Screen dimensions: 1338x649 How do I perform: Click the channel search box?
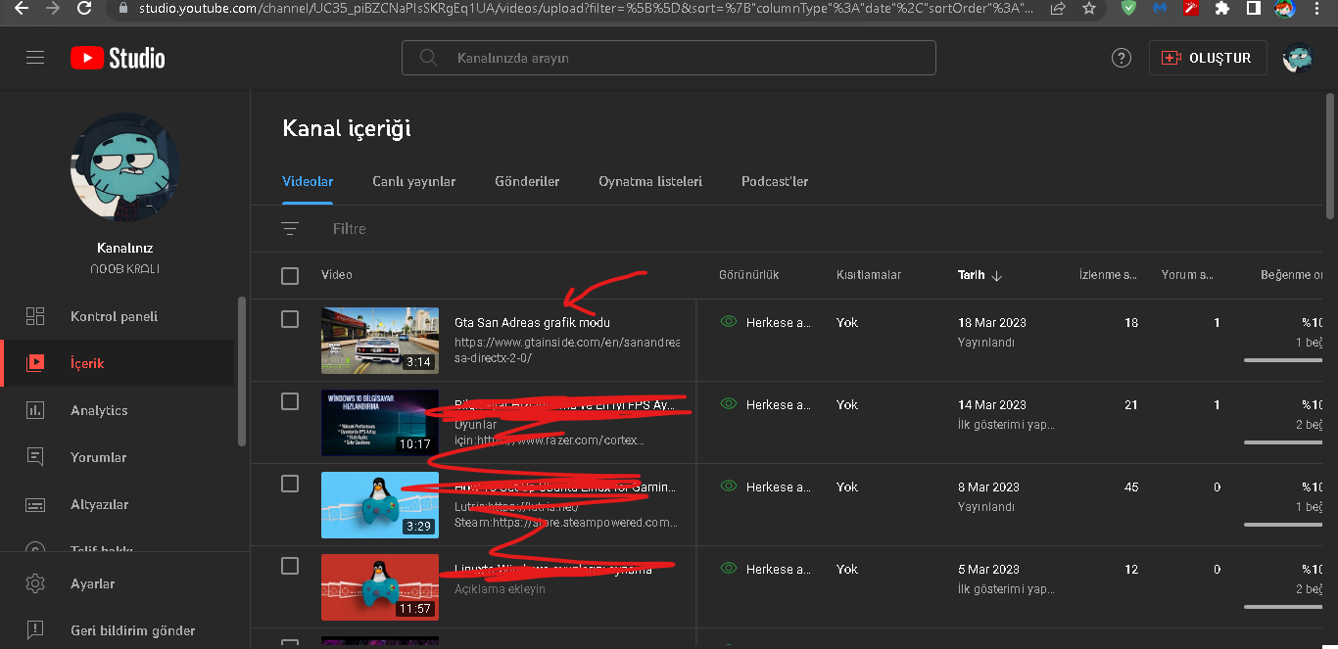pyautogui.click(x=669, y=58)
